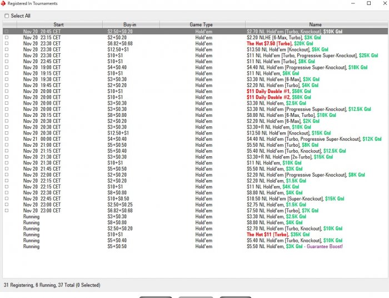Click '$13.50 NL Hold'em [Knockout], $15K Gtd'
The width and height of the screenshot is (389, 298).
tap(288, 133)
